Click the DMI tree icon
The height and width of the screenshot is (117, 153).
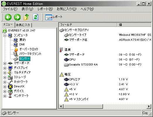tap(16, 45)
